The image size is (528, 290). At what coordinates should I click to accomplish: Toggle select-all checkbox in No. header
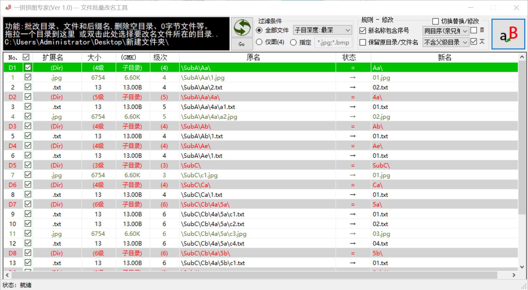tap(26, 57)
